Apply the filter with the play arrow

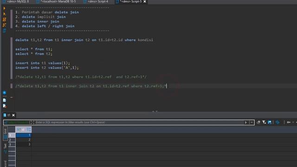coord(245,122)
